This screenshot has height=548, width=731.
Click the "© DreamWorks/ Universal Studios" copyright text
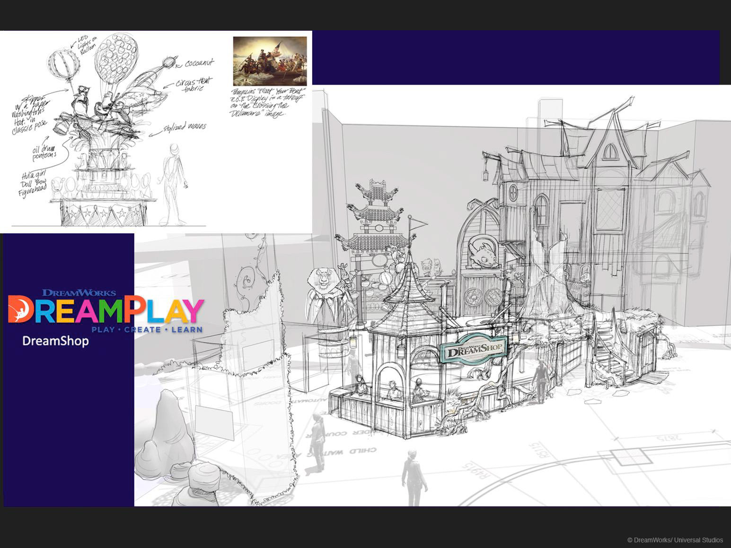point(675,540)
